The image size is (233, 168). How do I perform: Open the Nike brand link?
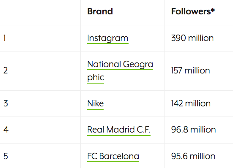click(96, 104)
